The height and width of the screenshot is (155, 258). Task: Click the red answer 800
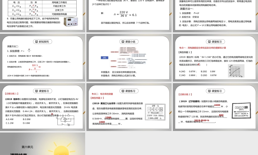tap(221, 115)
